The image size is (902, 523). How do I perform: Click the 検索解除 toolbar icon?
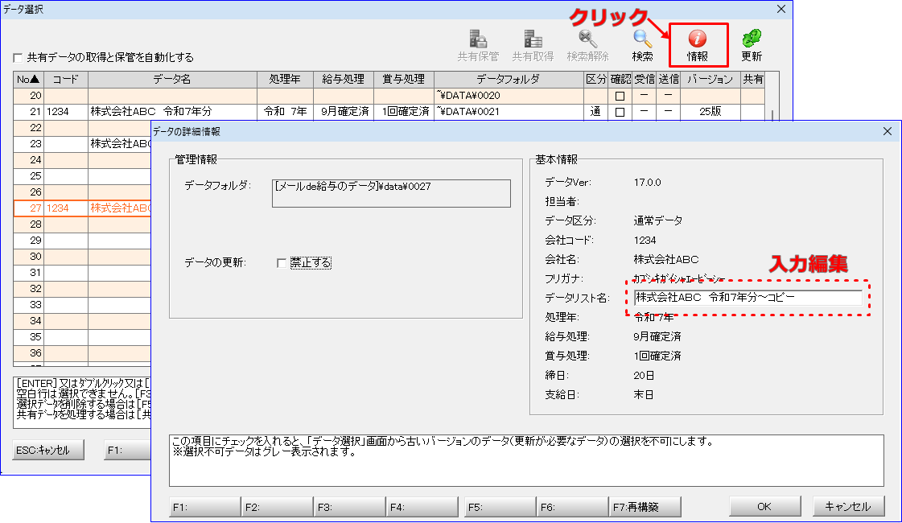coord(587,39)
